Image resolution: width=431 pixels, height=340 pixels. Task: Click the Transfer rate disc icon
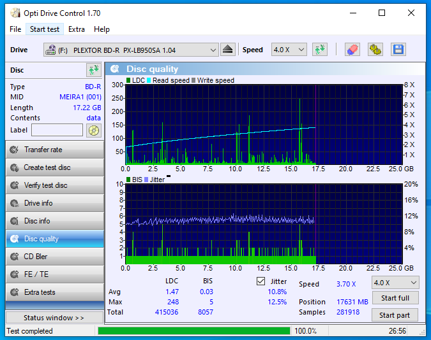(x=14, y=150)
